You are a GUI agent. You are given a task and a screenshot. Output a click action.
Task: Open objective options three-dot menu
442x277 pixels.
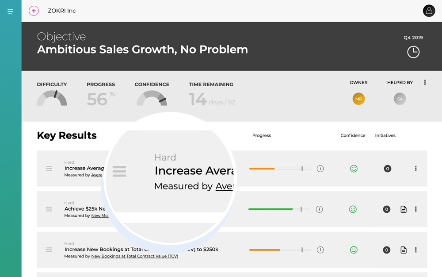[425, 82]
